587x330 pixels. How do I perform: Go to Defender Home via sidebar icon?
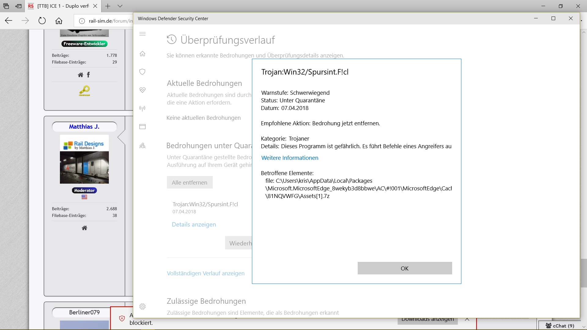[142, 54]
